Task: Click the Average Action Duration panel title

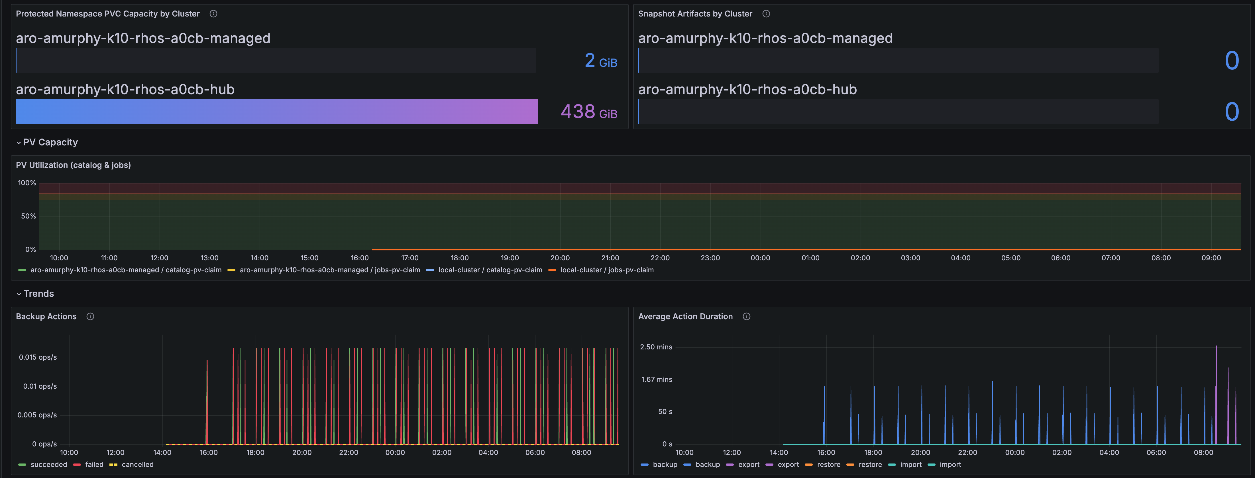Action: click(685, 317)
